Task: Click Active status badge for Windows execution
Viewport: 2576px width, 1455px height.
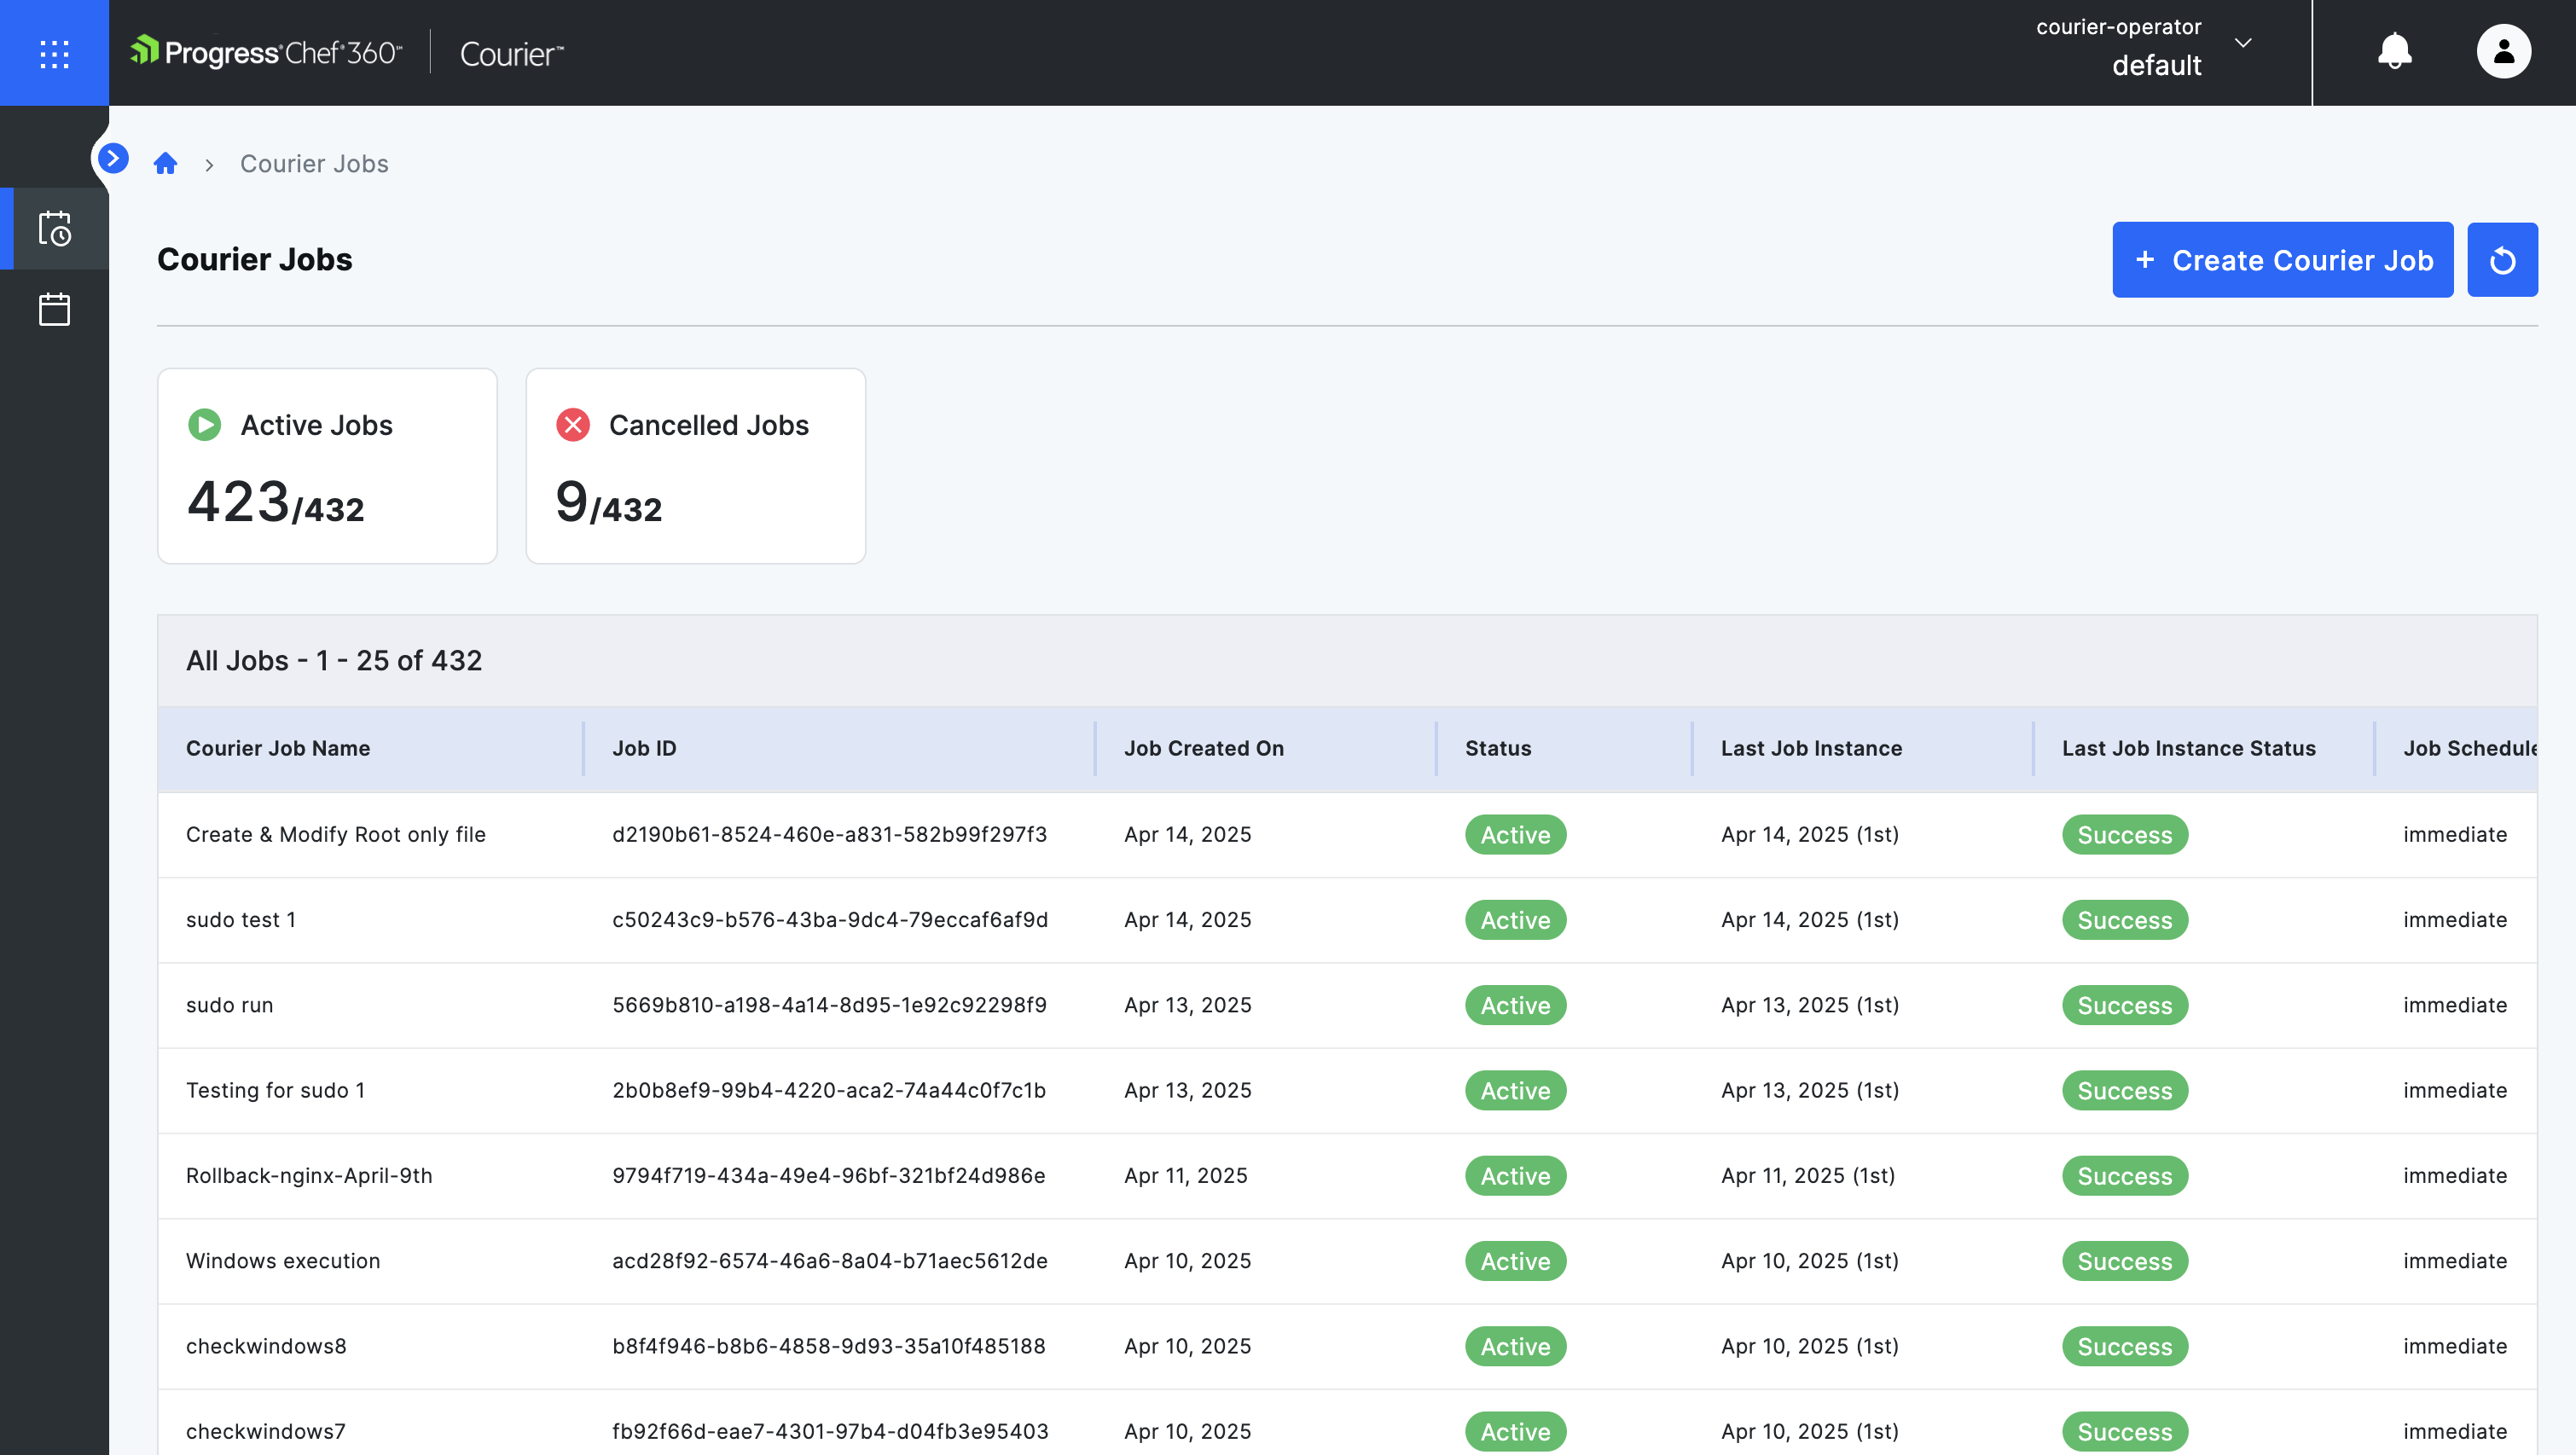Action: 1515,1261
